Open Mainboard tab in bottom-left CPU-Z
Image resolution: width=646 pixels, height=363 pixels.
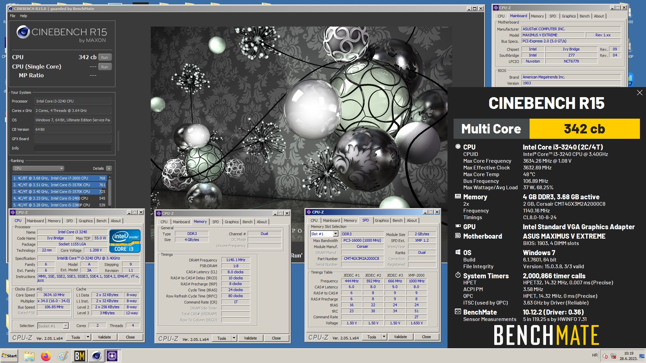[x=35, y=221]
